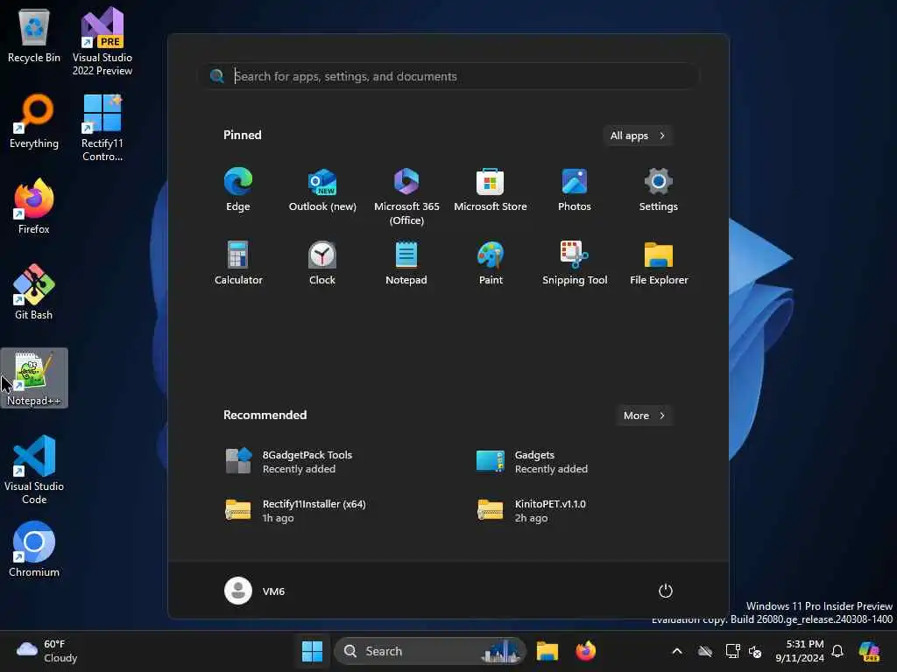897x672 pixels.
Task: Open Microsoft 365 (Office) app
Action: (406, 197)
